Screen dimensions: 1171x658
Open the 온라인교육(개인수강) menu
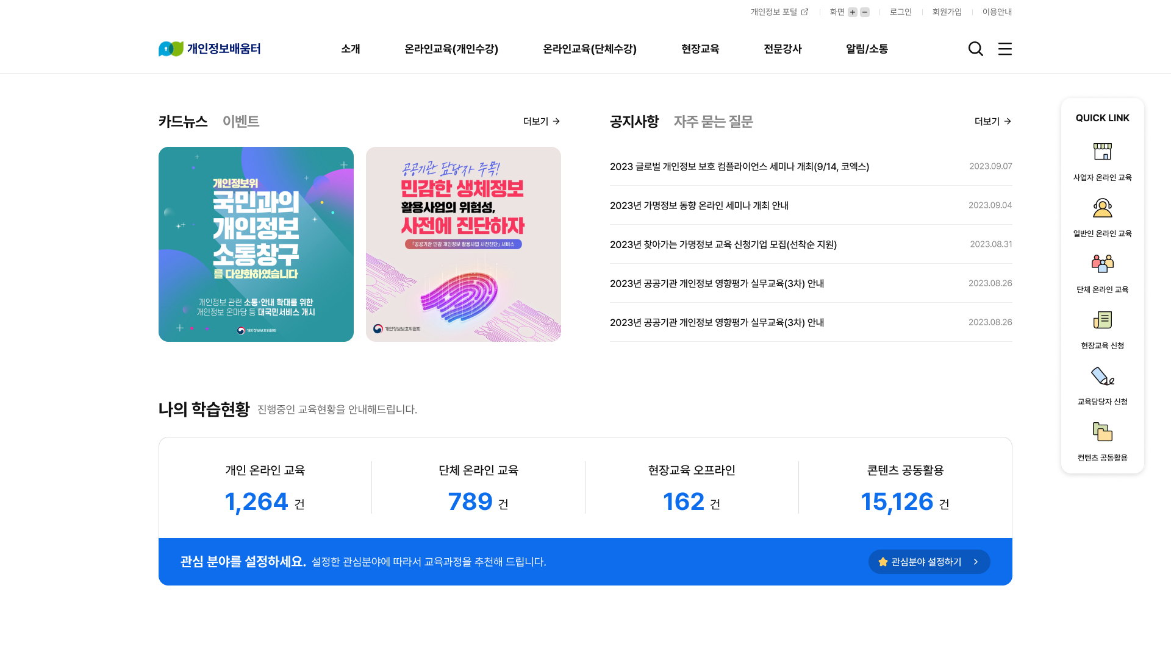[x=451, y=49]
